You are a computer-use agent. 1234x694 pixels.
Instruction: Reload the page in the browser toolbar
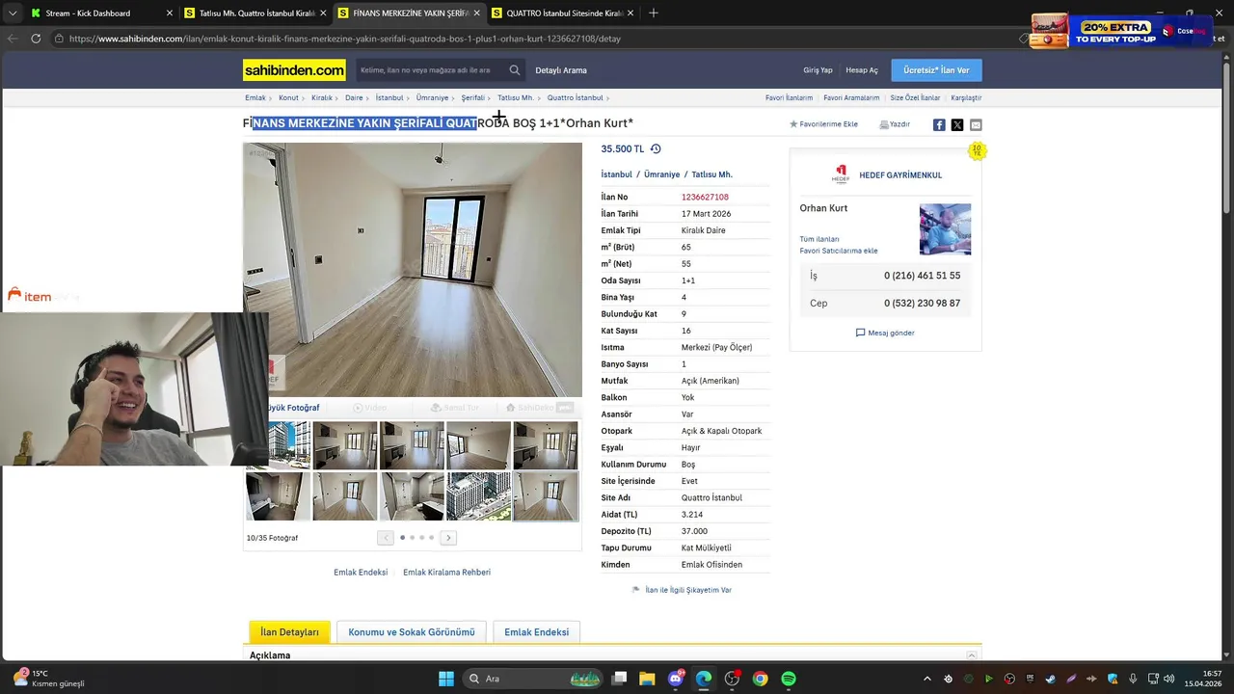(36, 39)
